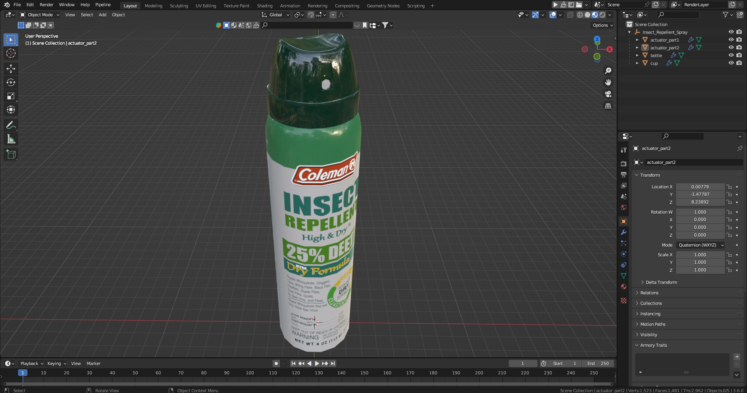Toggle the X-ray display button
This screenshot has height=393, width=747.
click(x=570, y=15)
